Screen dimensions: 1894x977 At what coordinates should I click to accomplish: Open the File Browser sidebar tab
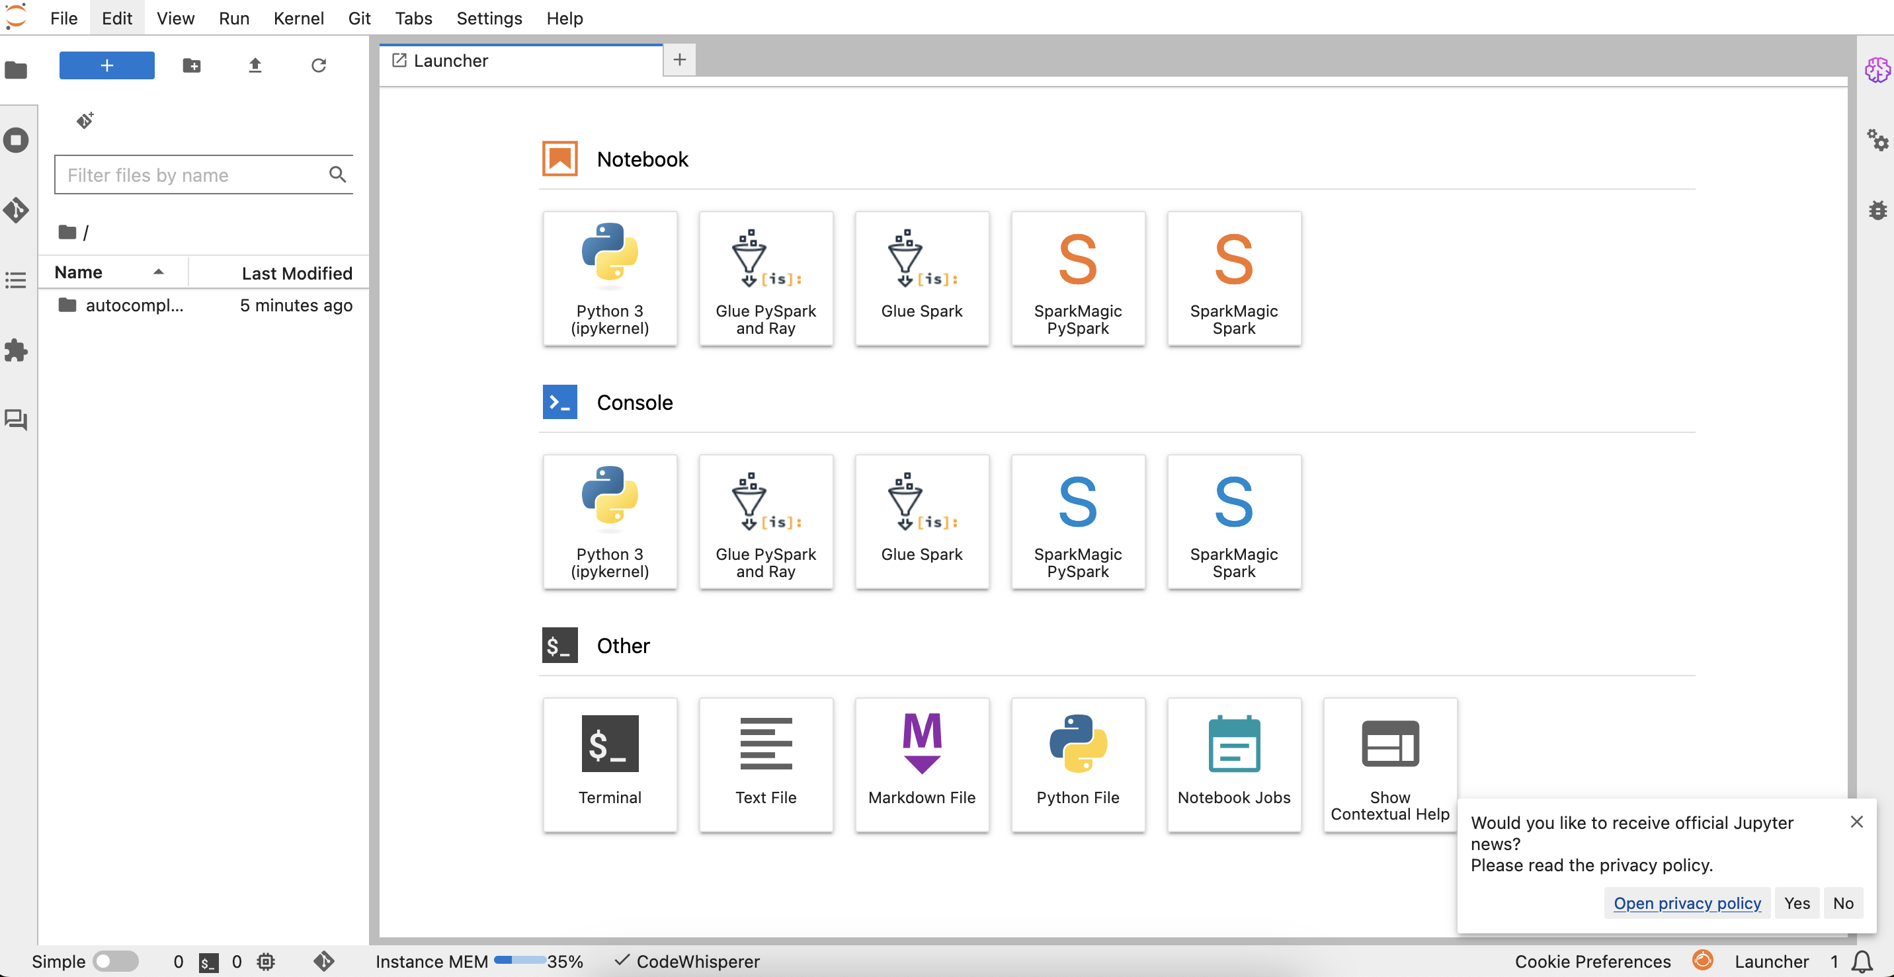[x=16, y=70]
